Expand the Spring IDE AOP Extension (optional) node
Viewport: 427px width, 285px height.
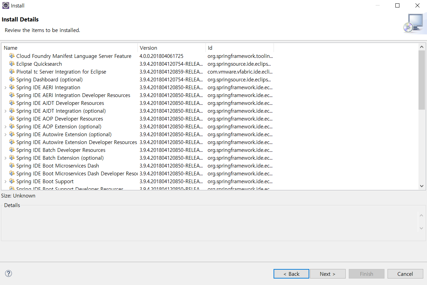click(x=5, y=127)
